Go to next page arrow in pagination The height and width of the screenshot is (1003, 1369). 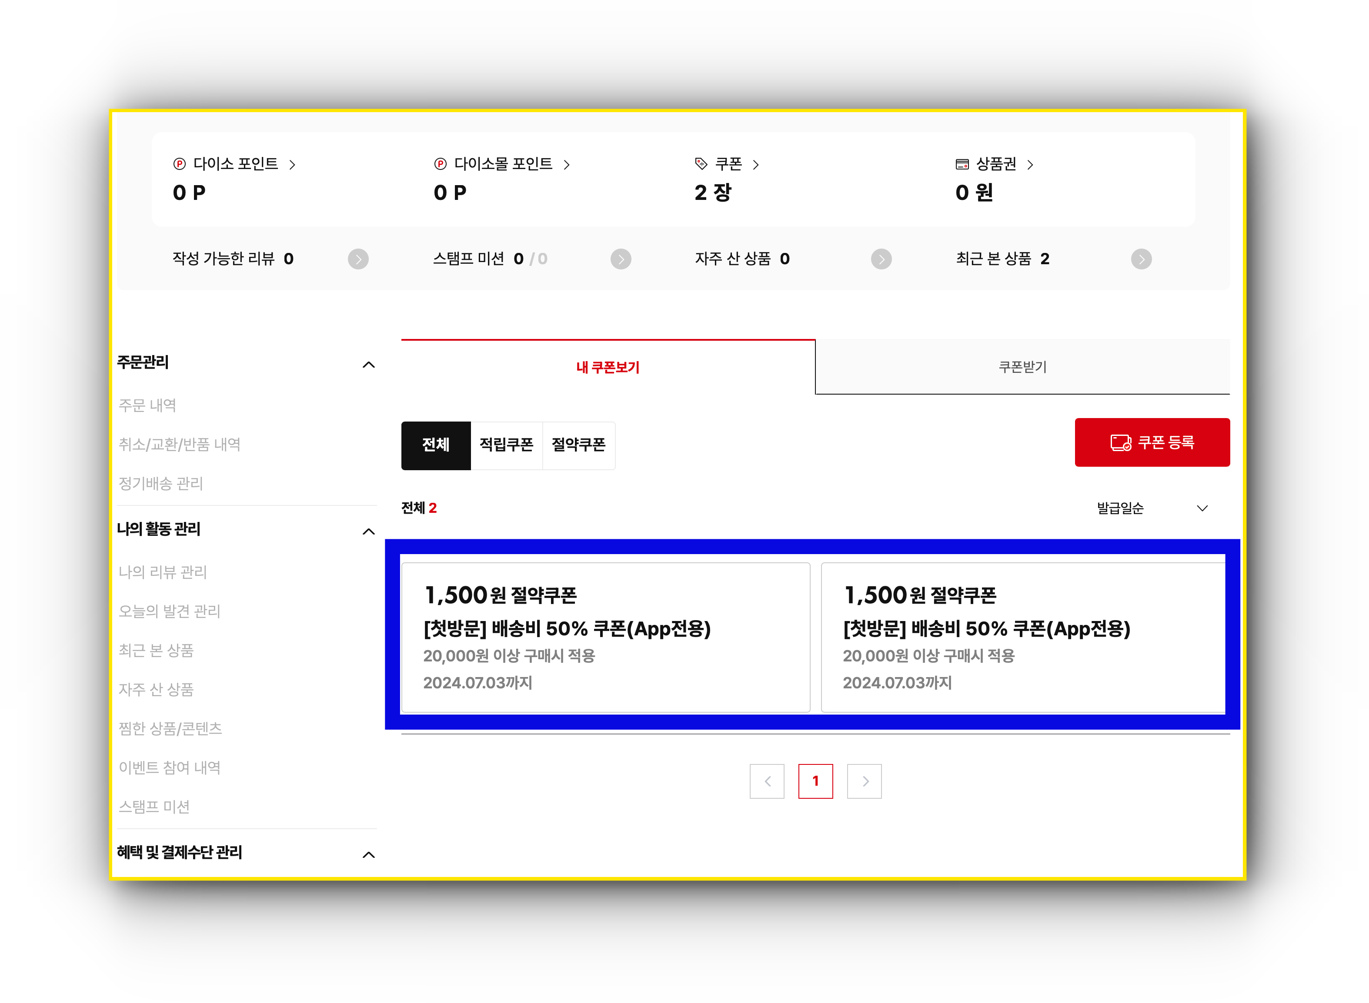click(865, 781)
